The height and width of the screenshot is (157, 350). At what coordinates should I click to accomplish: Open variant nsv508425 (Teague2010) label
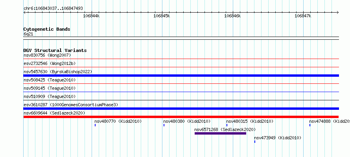pyautogui.click(x=50, y=80)
